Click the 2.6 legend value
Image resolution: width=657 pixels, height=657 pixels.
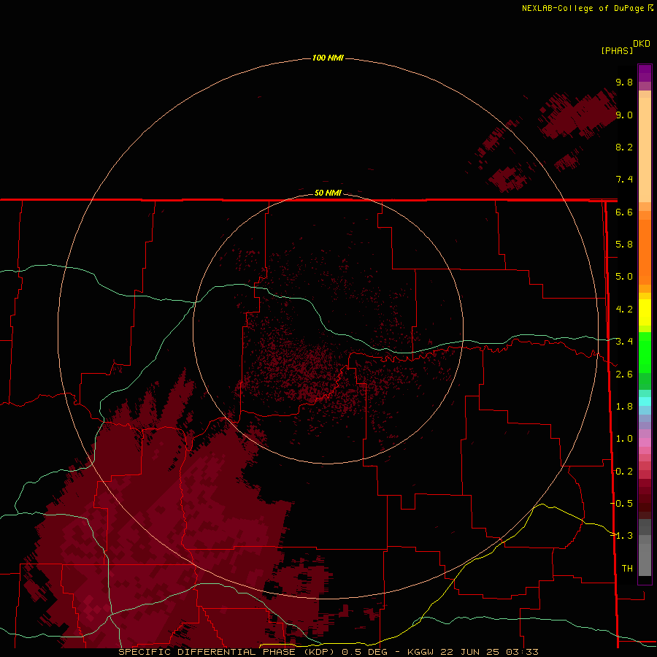624,374
